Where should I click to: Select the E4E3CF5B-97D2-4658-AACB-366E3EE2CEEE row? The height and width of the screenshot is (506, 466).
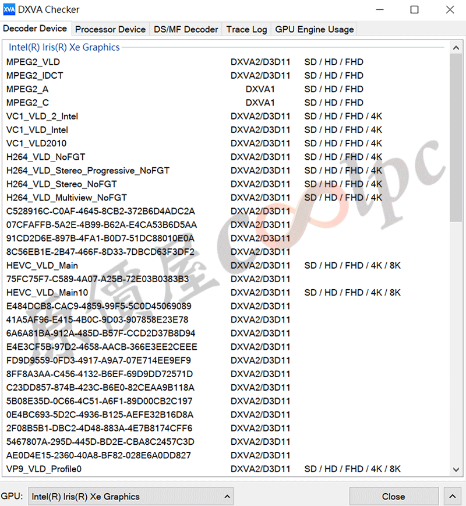(226, 347)
